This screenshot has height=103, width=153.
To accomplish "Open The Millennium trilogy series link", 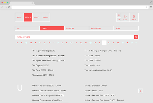I will (x=48, y=56).
